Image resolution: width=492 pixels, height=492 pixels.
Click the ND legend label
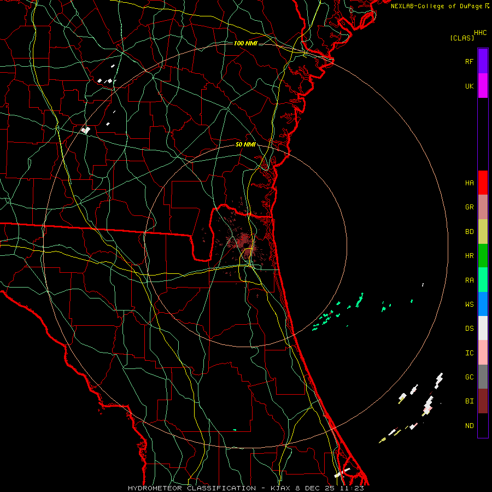[469, 426]
